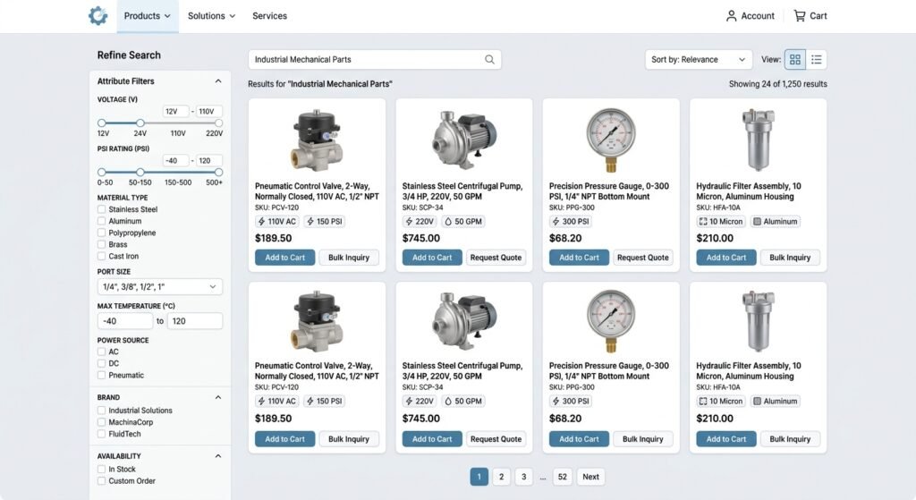Open the shopping Cart icon

click(x=799, y=16)
